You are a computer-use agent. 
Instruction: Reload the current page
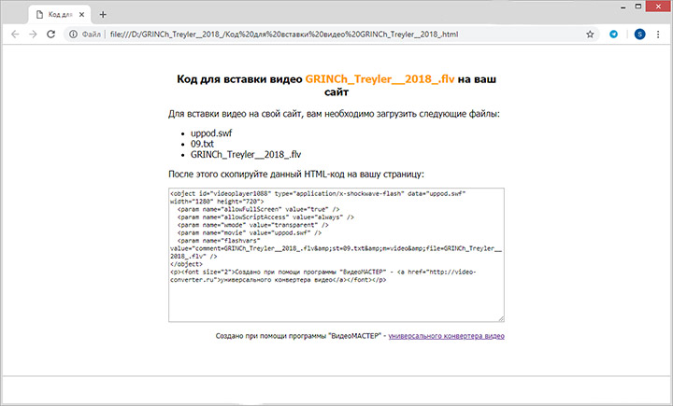(x=51, y=35)
